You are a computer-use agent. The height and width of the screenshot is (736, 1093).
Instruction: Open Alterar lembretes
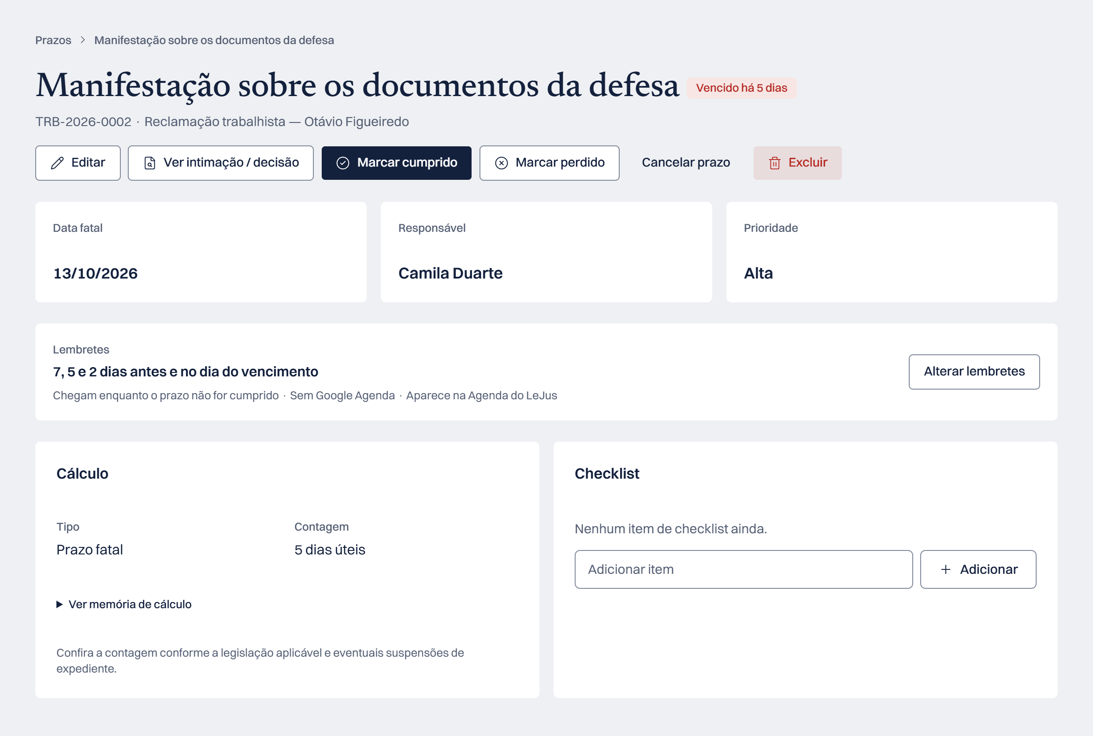coord(974,371)
